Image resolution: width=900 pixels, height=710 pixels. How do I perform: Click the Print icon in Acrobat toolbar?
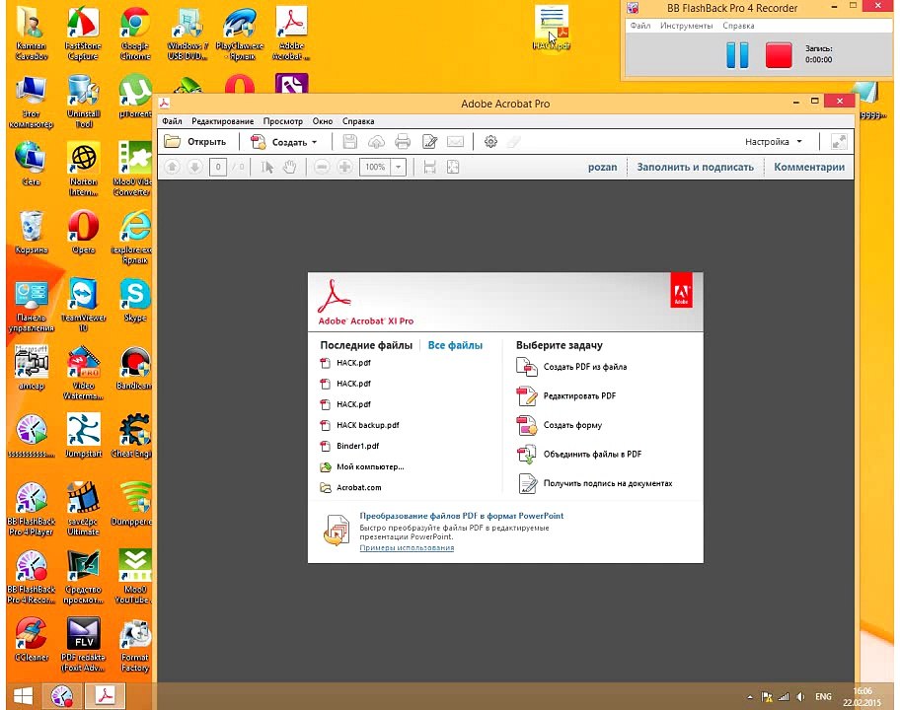click(x=403, y=142)
